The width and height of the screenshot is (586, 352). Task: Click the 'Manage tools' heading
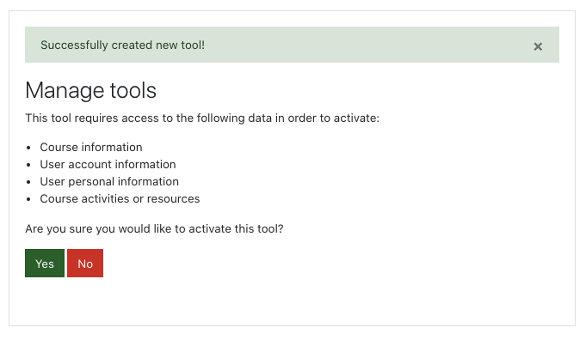click(x=91, y=90)
